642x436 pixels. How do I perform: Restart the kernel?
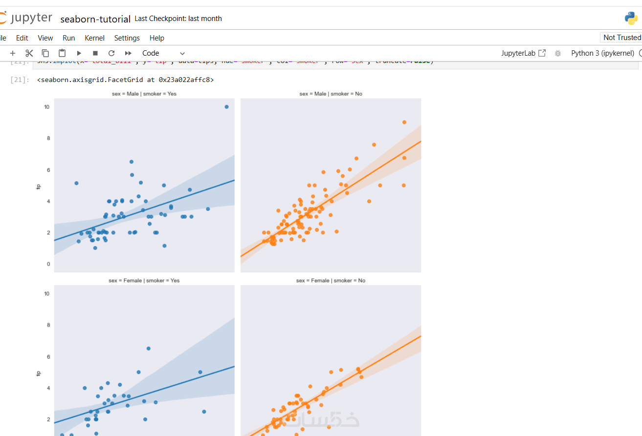[x=111, y=53]
